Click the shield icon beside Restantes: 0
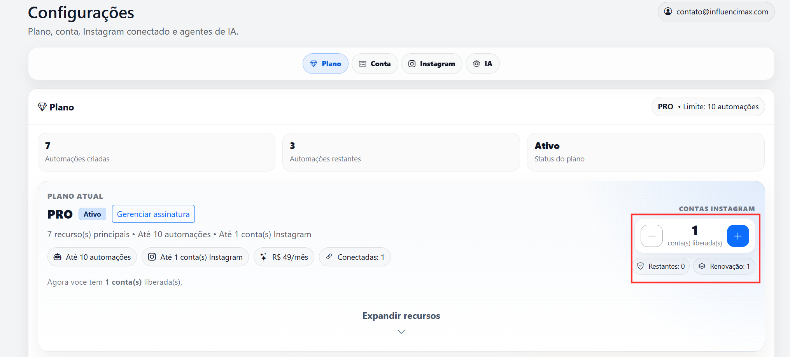 point(641,266)
